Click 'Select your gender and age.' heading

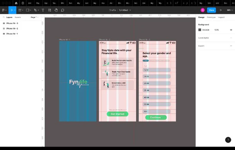157,55
